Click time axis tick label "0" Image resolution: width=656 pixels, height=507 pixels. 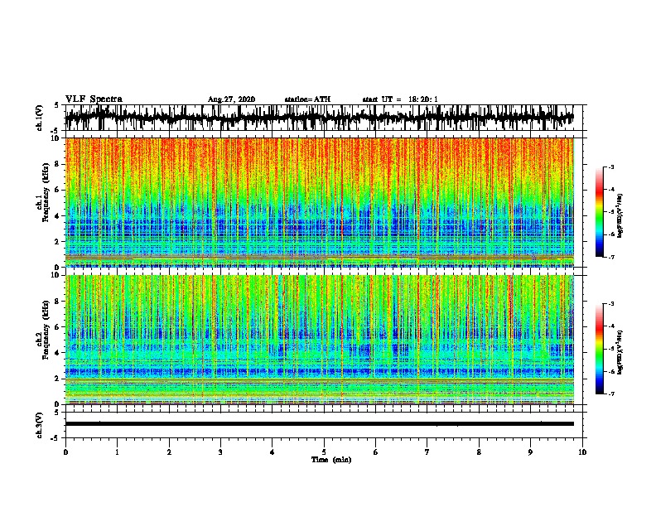[x=65, y=452]
